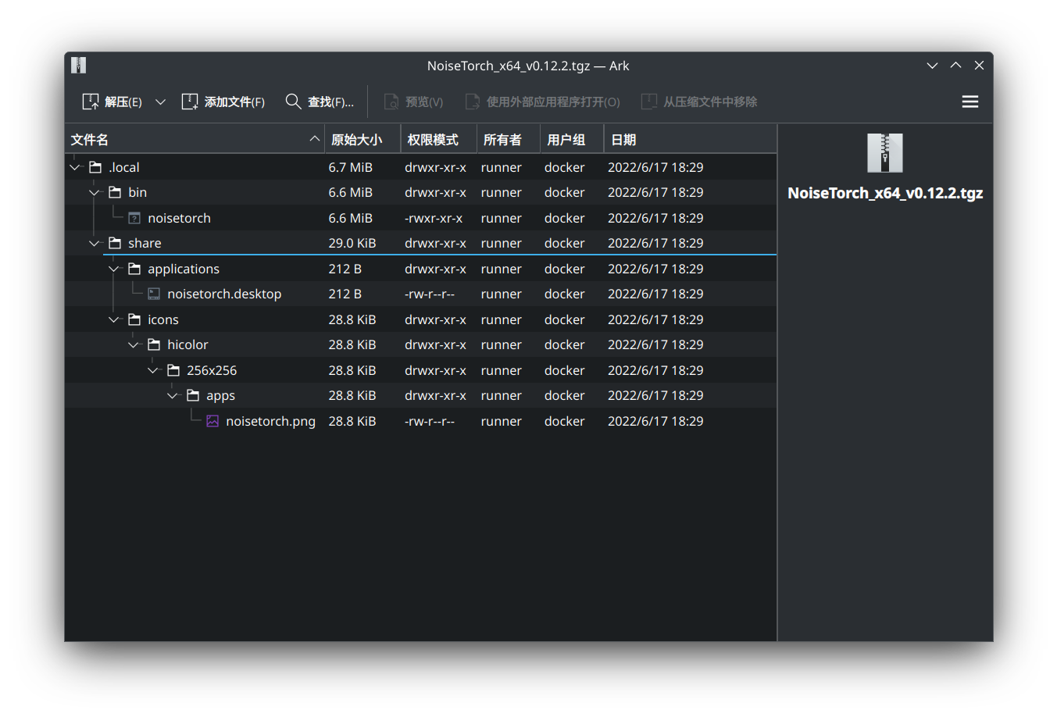Screen dimensions: 1057x717
Task: Maximize the Ark window
Action: pos(955,66)
